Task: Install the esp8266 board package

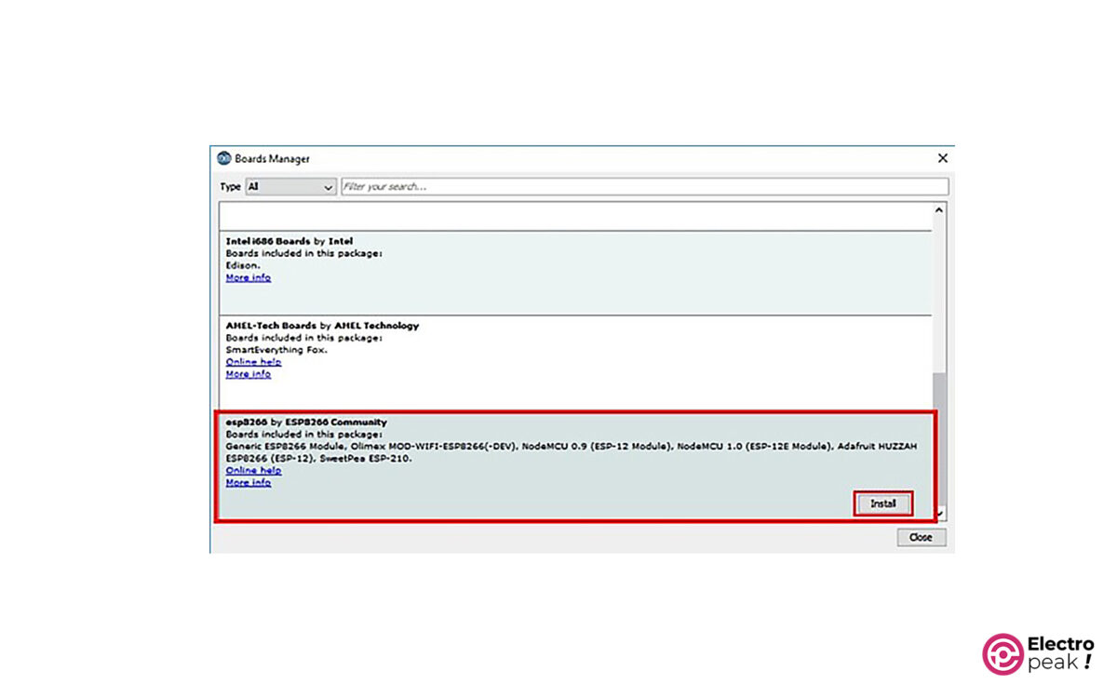Action: 882,503
